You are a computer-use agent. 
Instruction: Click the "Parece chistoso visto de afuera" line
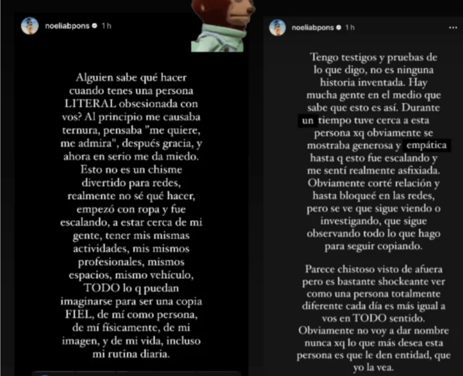(x=373, y=269)
